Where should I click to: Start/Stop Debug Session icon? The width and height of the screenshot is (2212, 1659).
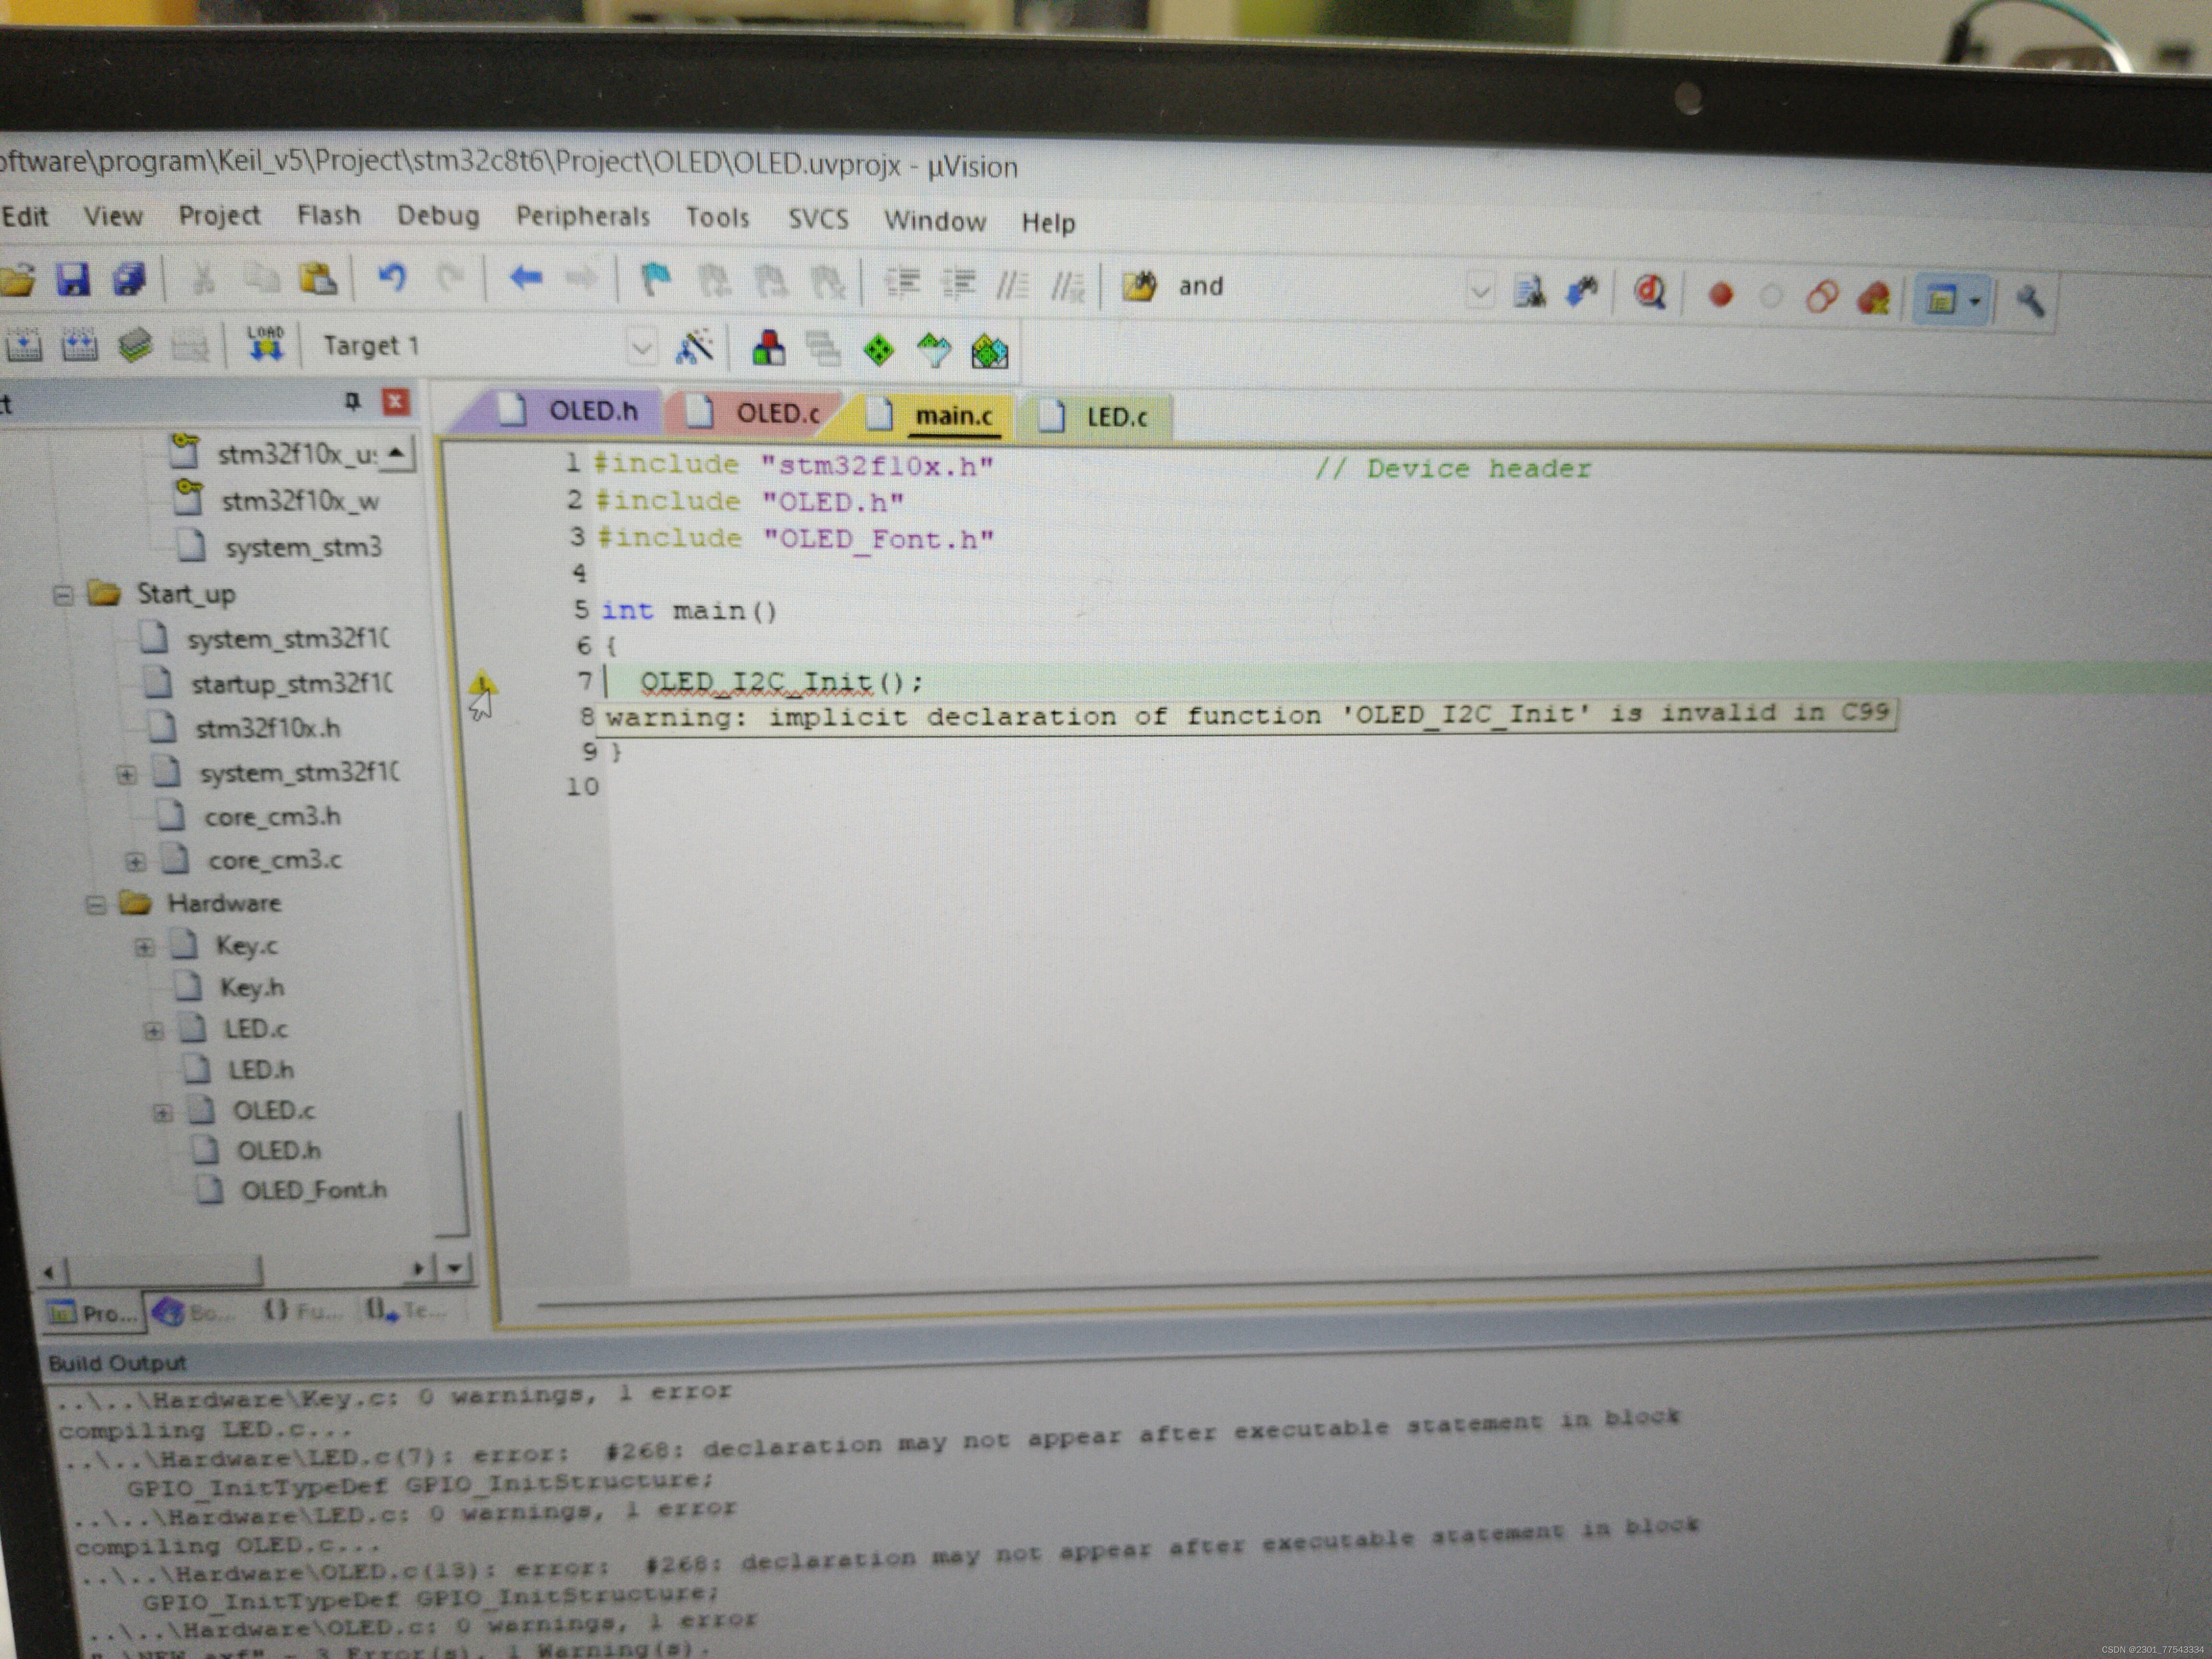pos(1649,294)
